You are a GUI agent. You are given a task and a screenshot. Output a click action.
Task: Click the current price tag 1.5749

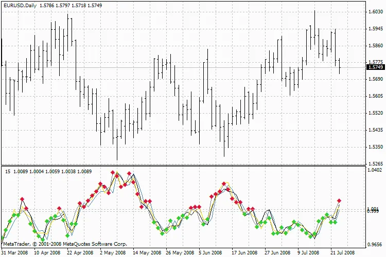(375, 67)
